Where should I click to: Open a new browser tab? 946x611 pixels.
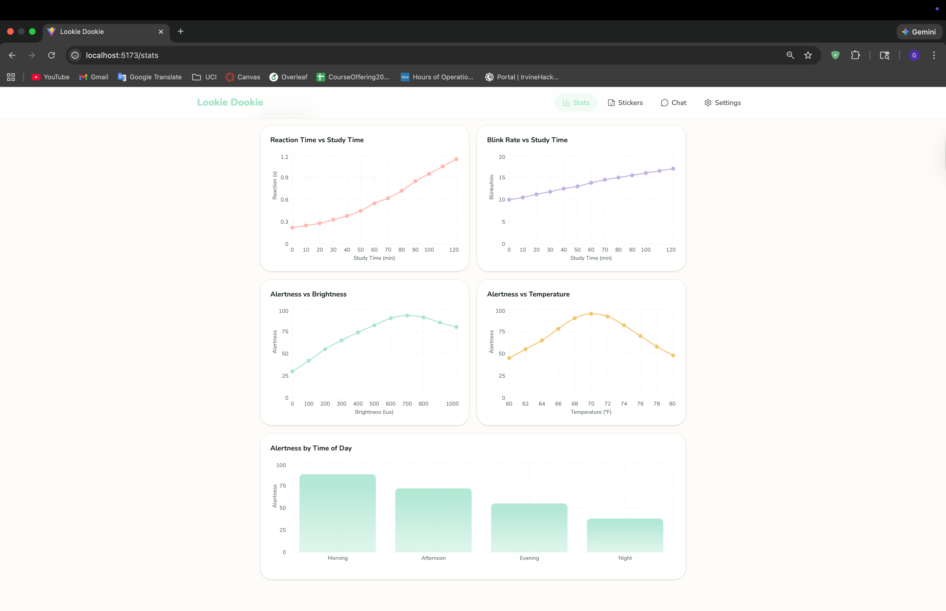(181, 31)
